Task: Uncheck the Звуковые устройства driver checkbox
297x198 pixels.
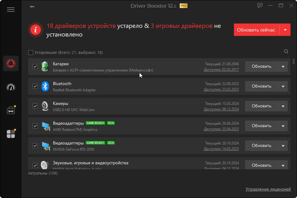Action: click(x=35, y=166)
